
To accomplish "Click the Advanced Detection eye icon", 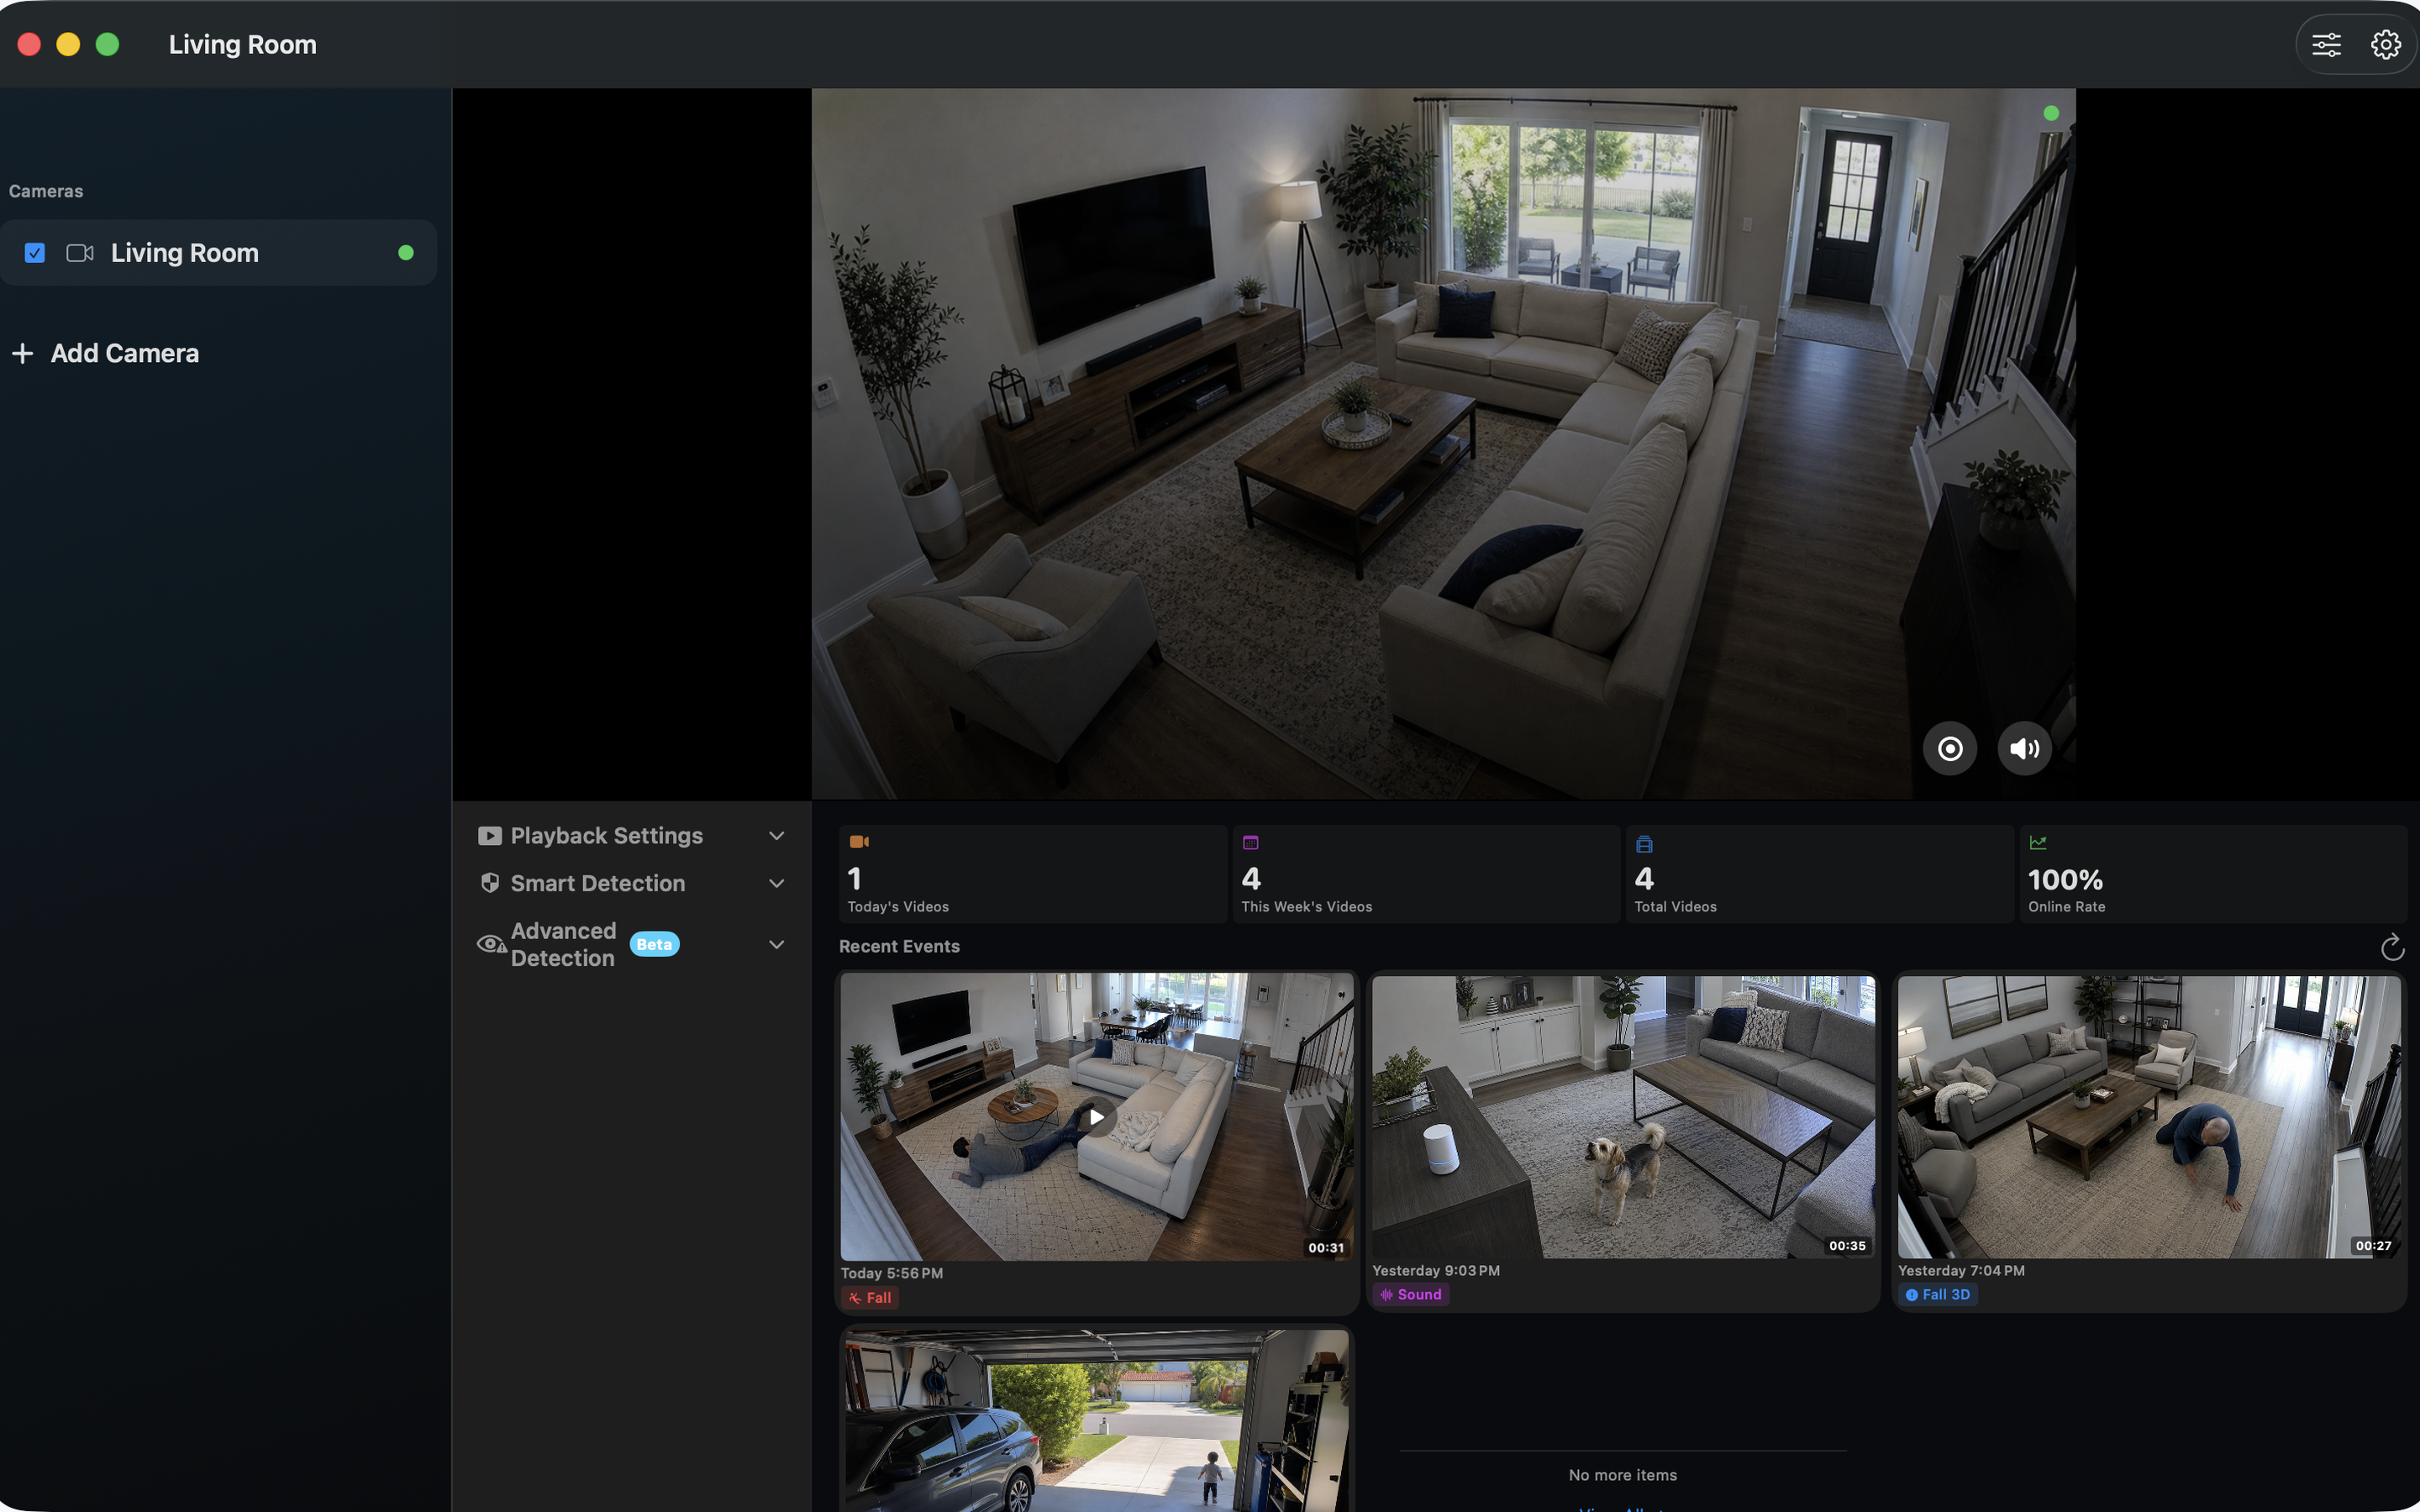I will (x=491, y=945).
